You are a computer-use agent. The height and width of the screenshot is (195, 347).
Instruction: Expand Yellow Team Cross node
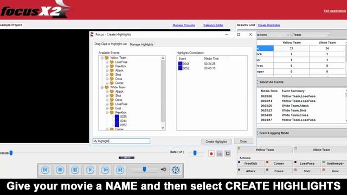point(107,79)
